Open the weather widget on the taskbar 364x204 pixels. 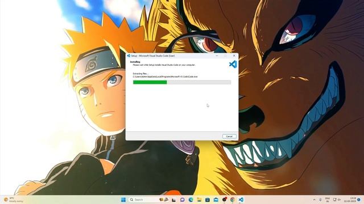(x=14, y=199)
